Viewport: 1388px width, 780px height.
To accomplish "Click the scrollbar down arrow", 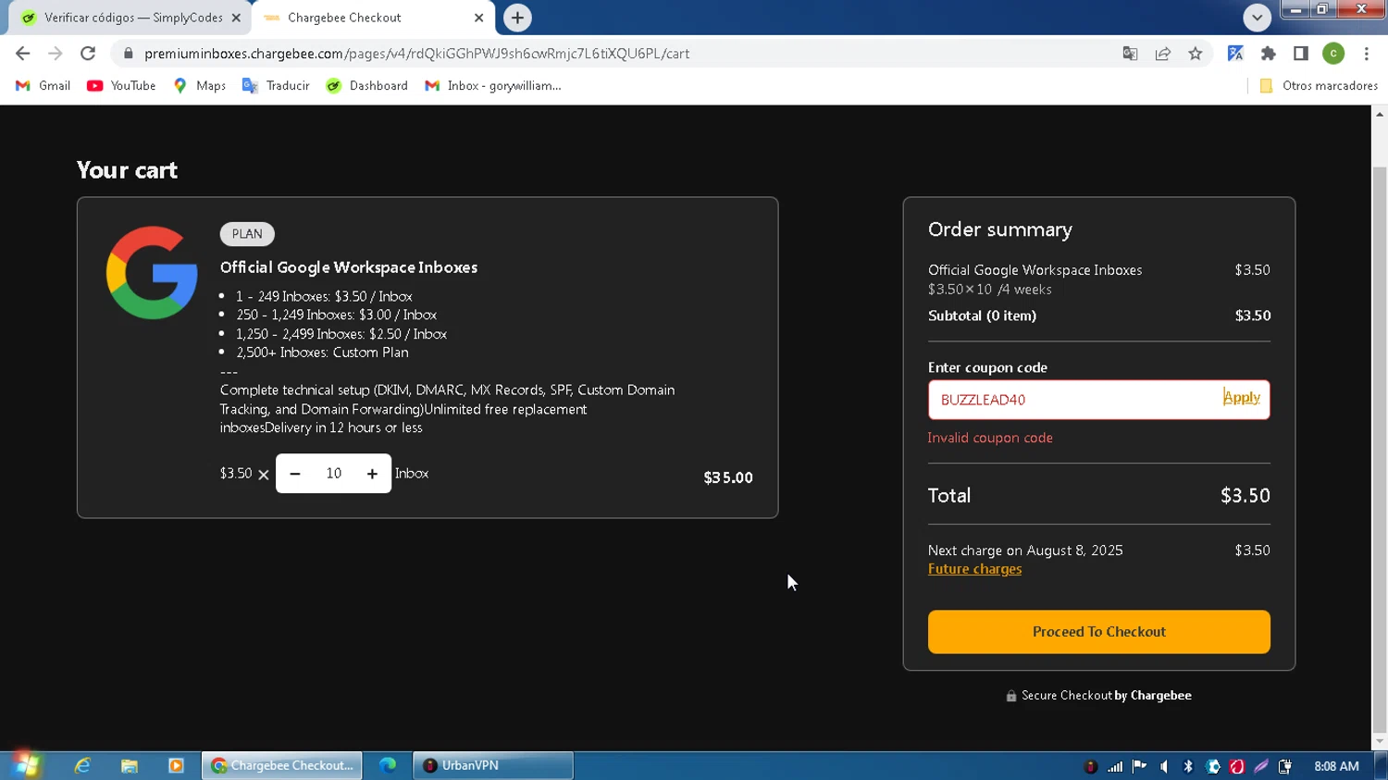I will [1380, 741].
